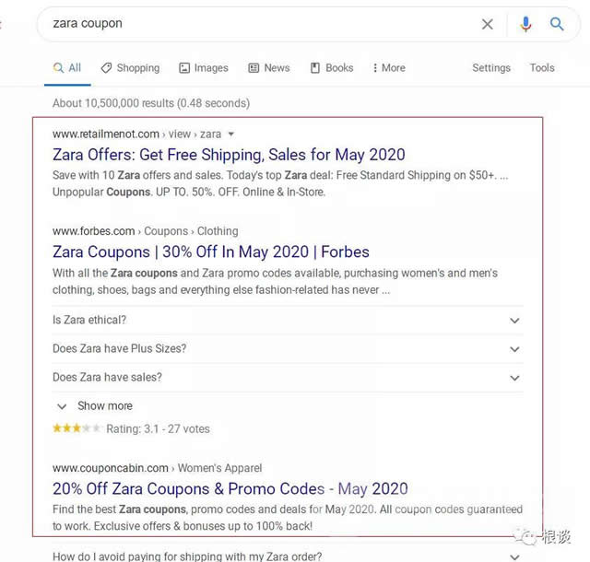Submit query with the magnifier search icon
Viewport: 590px width, 562px height.
click(x=557, y=24)
